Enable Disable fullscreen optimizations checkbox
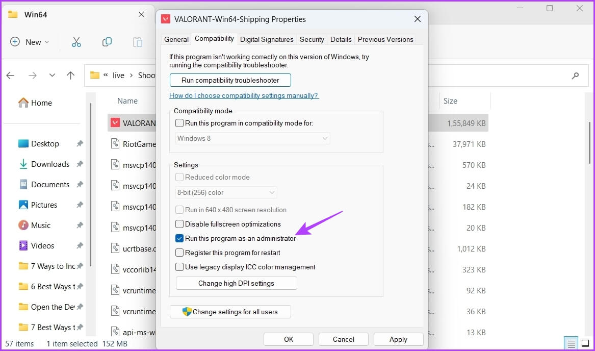The height and width of the screenshot is (351, 595). 179,224
